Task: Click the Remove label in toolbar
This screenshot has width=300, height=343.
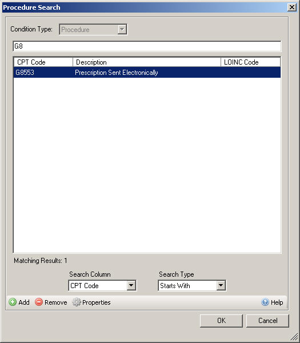Action: tap(56, 302)
